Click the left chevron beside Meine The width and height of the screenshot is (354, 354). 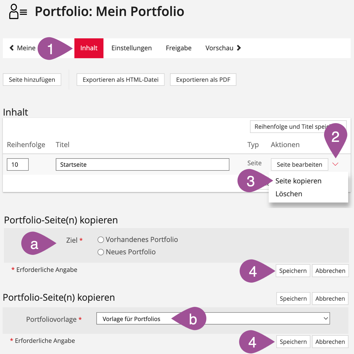(x=12, y=48)
